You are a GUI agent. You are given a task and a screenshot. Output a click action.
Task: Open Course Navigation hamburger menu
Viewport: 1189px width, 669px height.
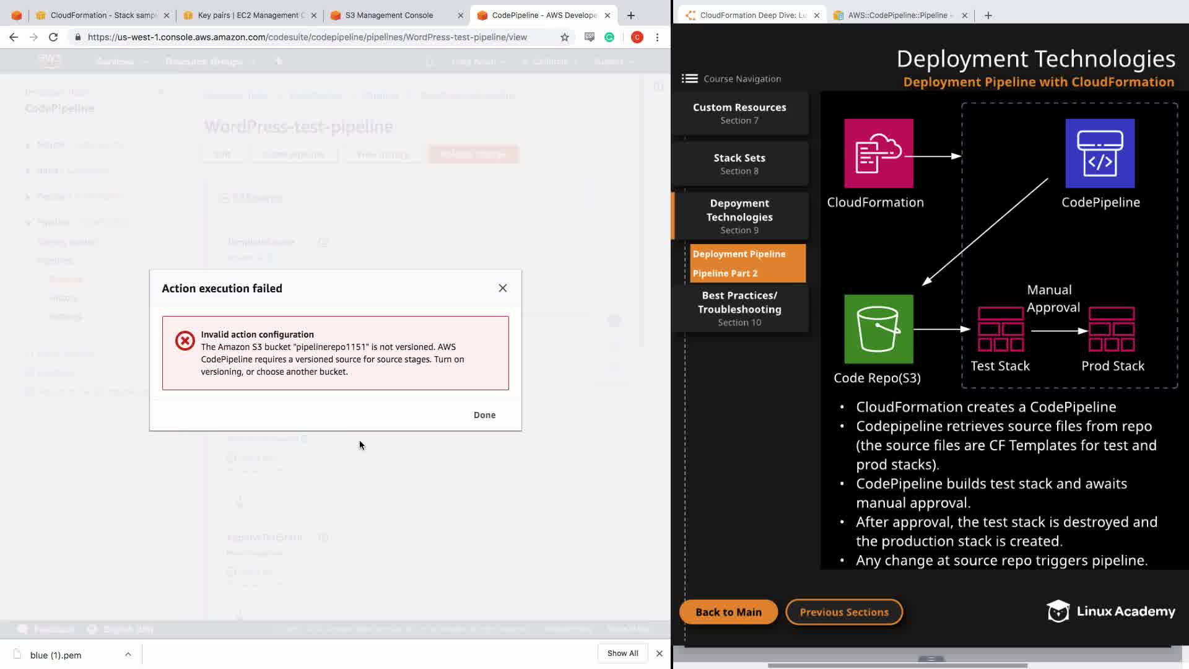[x=689, y=79]
